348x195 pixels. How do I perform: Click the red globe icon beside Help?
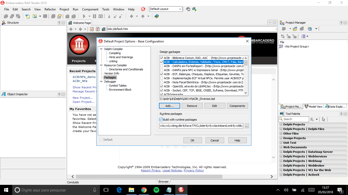[x=143, y=9]
